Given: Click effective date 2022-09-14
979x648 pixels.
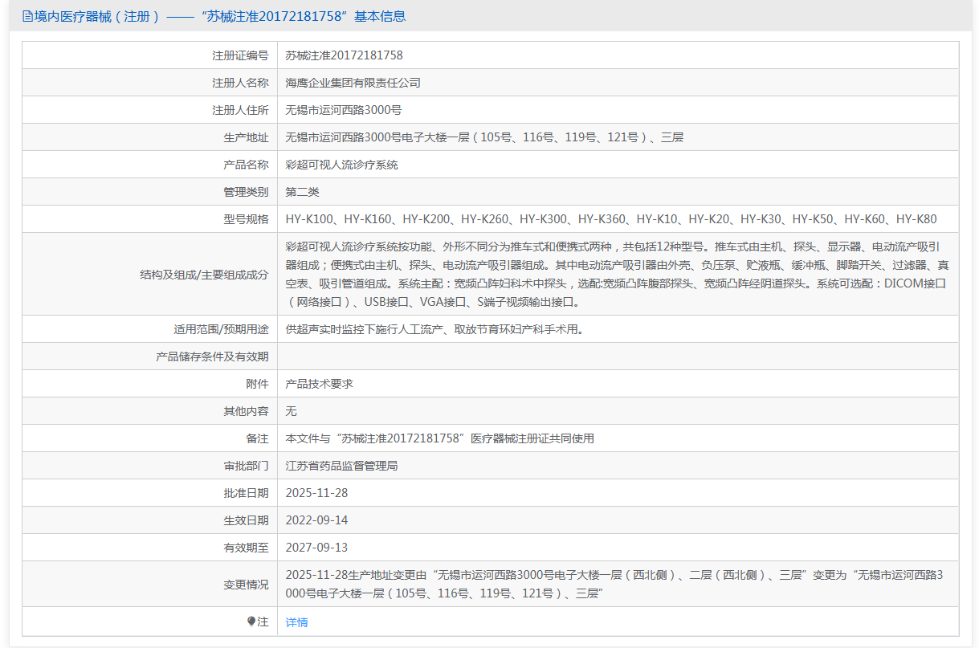Looking at the screenshot, I should pyautogui.click(x=316, y=520).
